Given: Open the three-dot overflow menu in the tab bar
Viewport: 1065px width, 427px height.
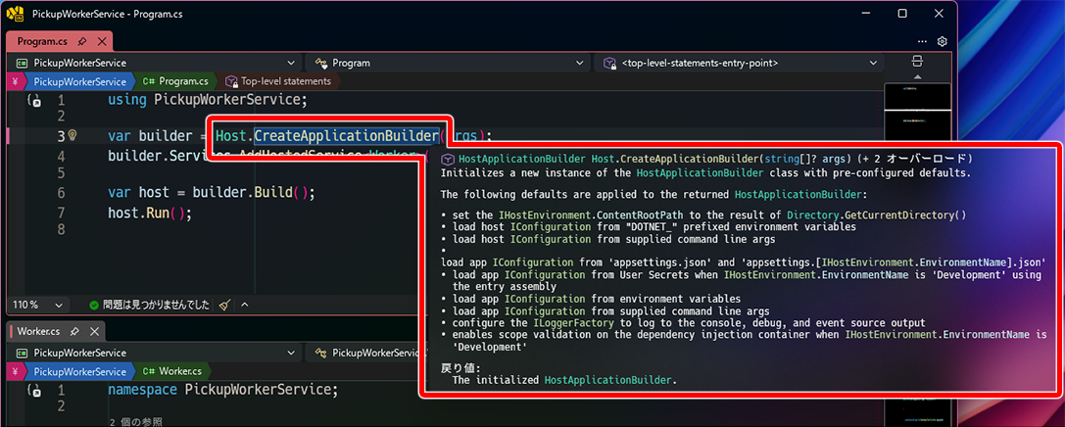Looking at the screenshot, I should 922,41.
